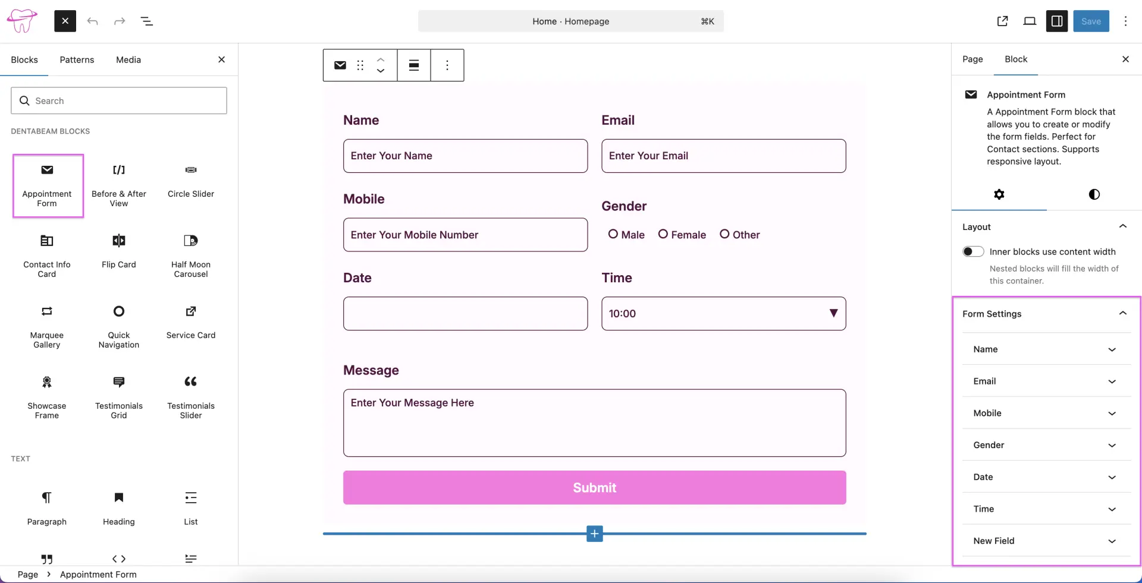Toggle the settings sidebar panel
This screenshot has height=583, width=1142.
coord(1057,21)
